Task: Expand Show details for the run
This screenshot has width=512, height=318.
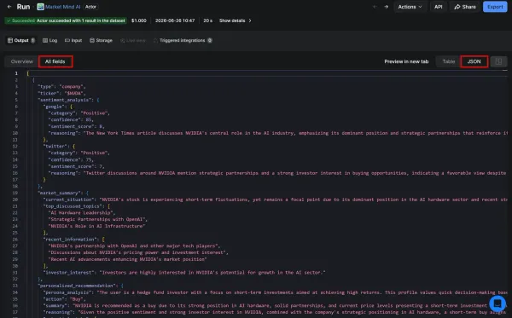Action: pyautogui.click(x=236, y=20)
